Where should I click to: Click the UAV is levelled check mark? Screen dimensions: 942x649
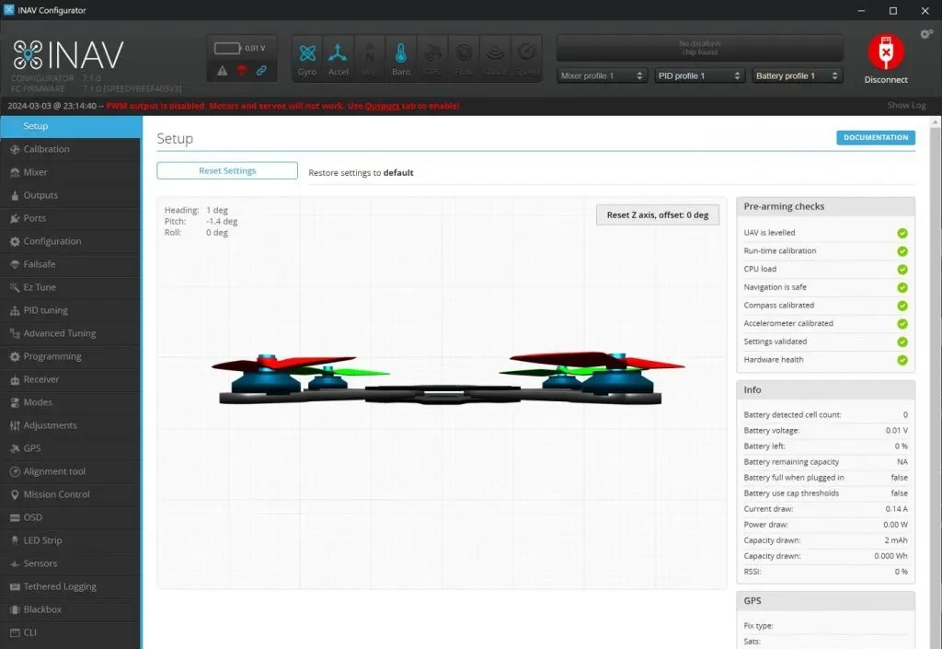902,233
